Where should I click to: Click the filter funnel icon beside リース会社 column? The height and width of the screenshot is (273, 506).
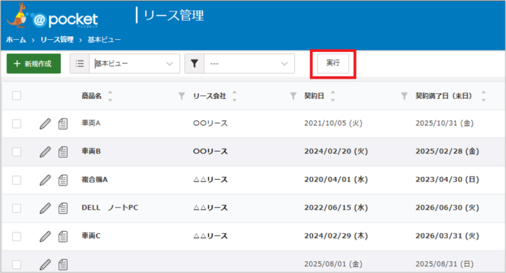(x=181, y=96)
